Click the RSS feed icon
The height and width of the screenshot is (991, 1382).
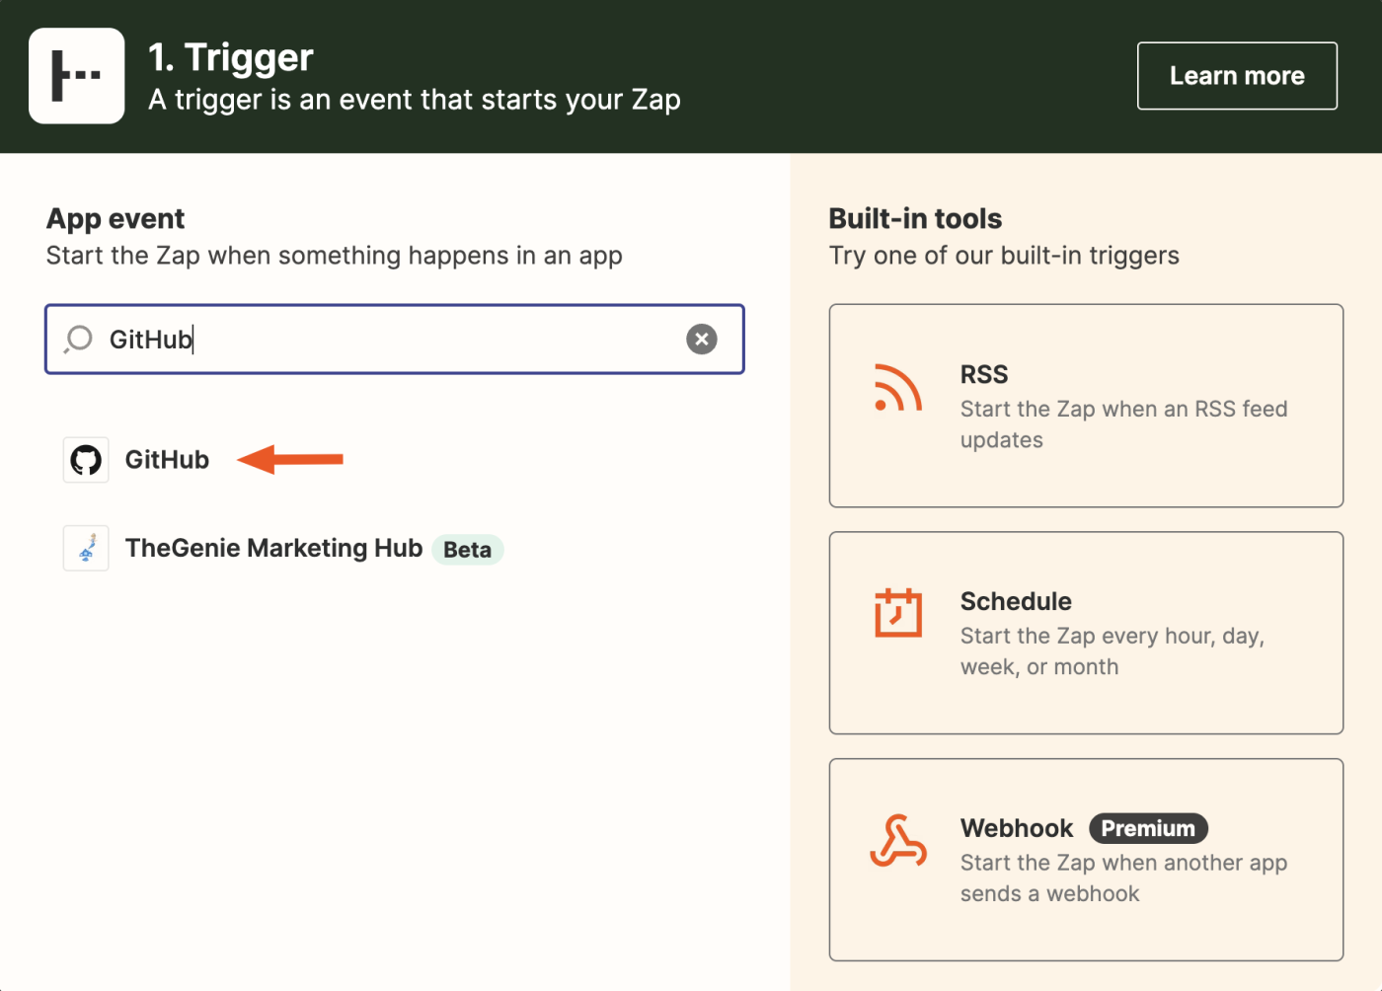pos(898,387)
